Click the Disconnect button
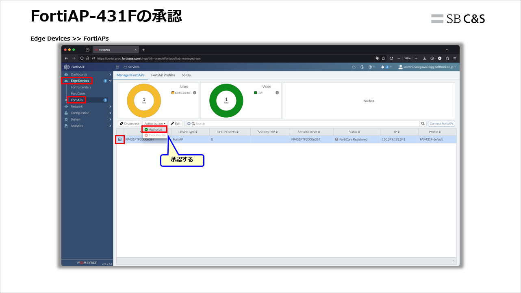This screenshot has height=293, width=521. pos(129,123)
